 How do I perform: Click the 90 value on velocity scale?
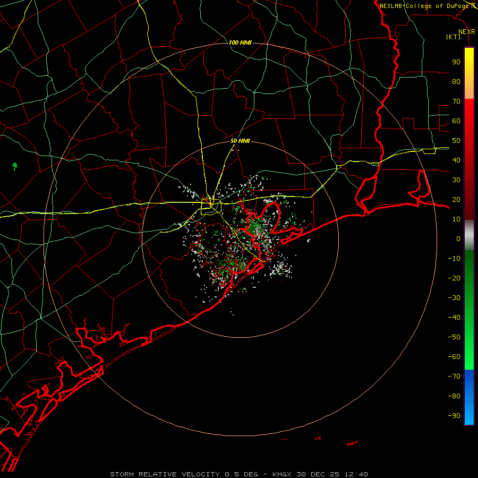point(456,62)
